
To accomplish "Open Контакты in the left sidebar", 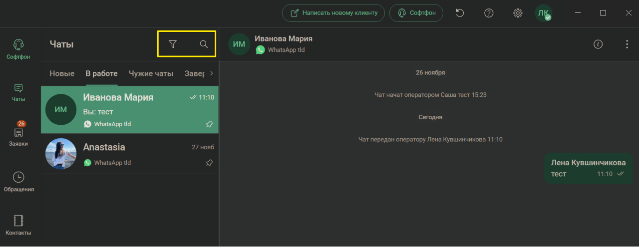I will point(18,225).
